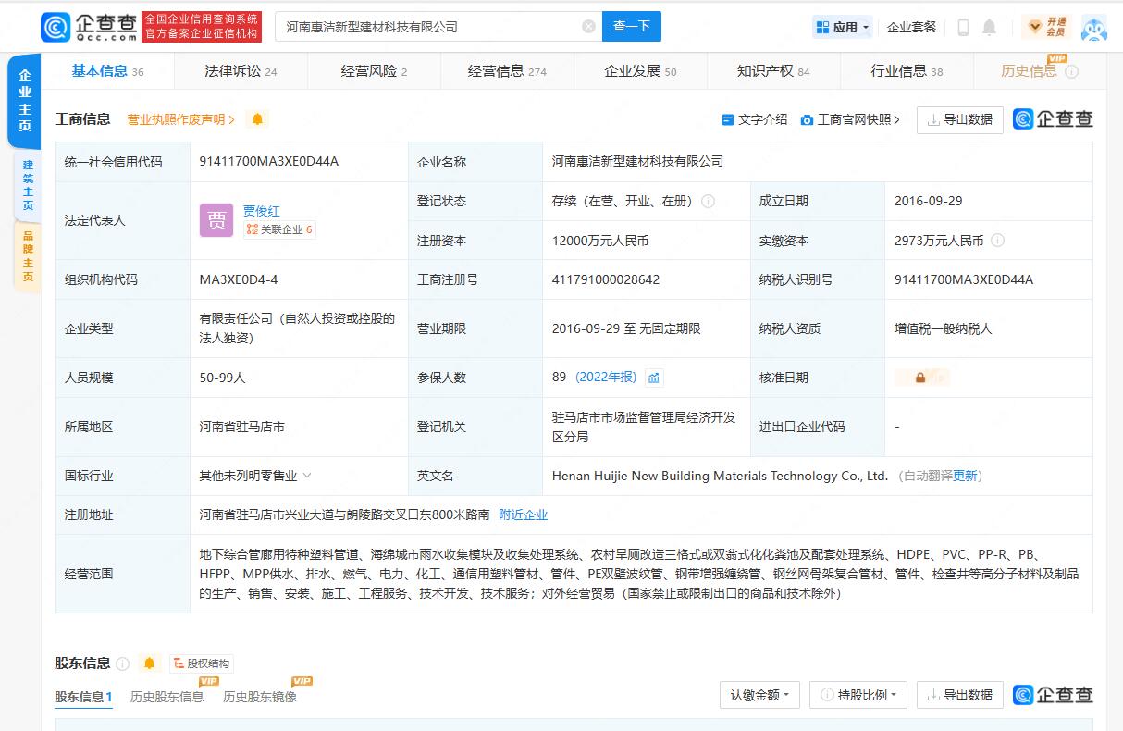Open the 参保人数 trend chart icon
1123x731 pixels.
coord(654,378)
